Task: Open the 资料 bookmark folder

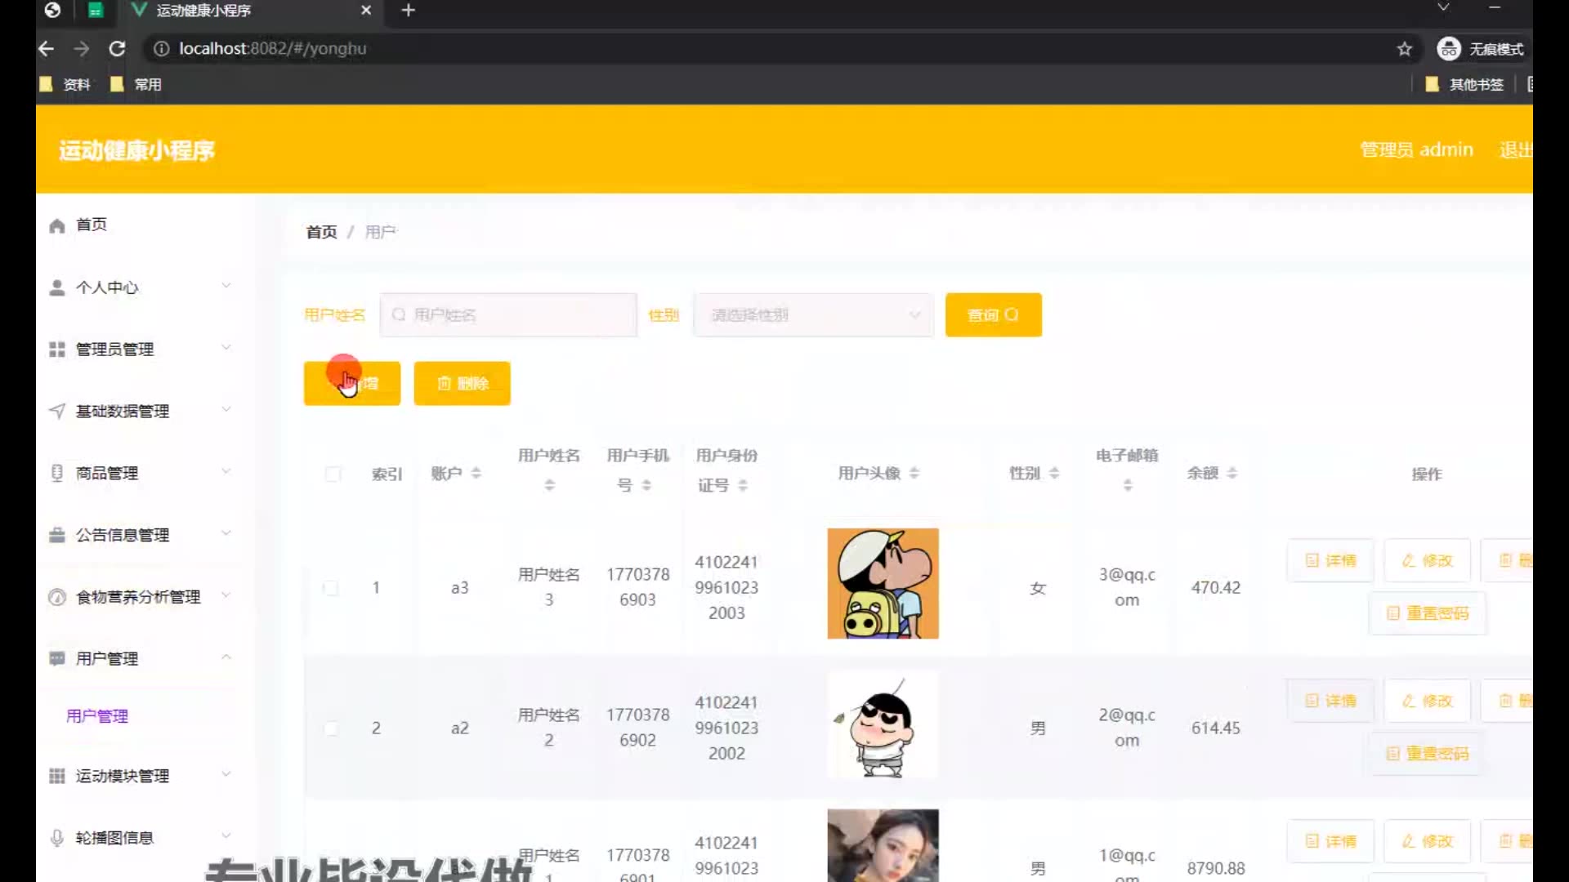Action: (65, 84)
